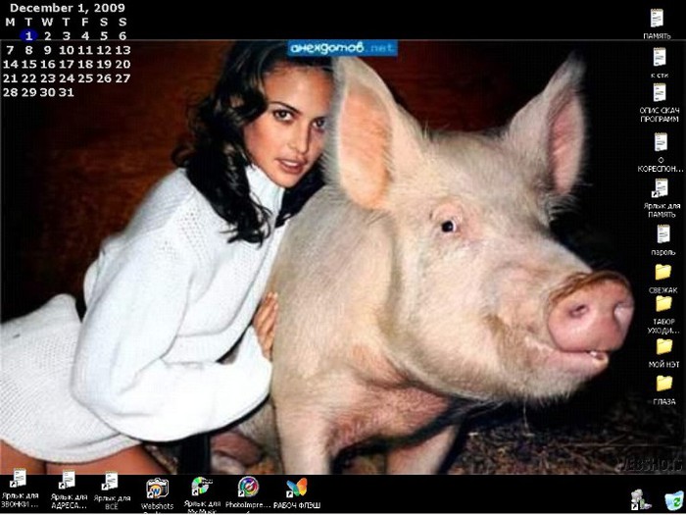Viewport: 686px width, 515px height.
Task: Select date 25 in the calendar
Action: tap(85, 78)
